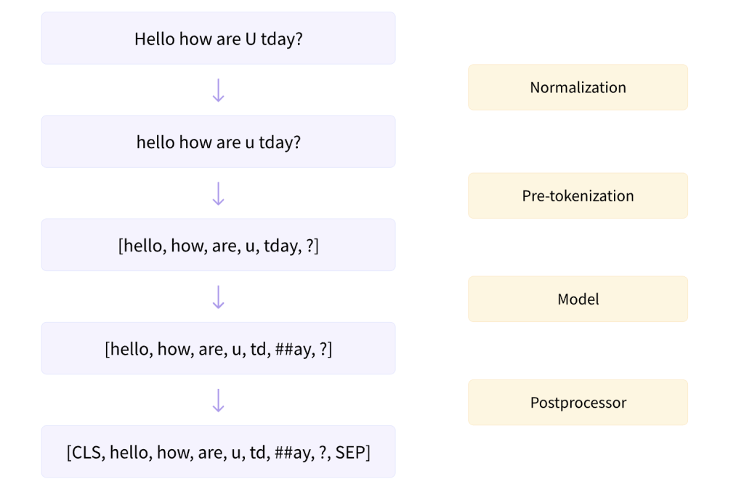Click the 'hello how are u tday?' lowercase box

click(218, 142)
